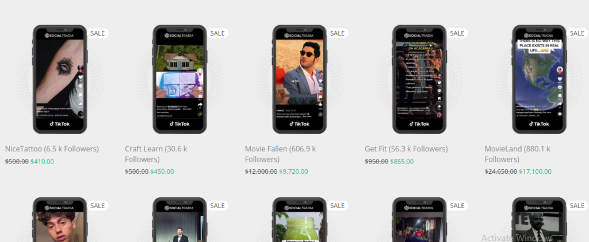This screenshot has height=242, width=589.
Task: Click the SocialTradia logo on MovieLand phone
Action: pos(538,36)
